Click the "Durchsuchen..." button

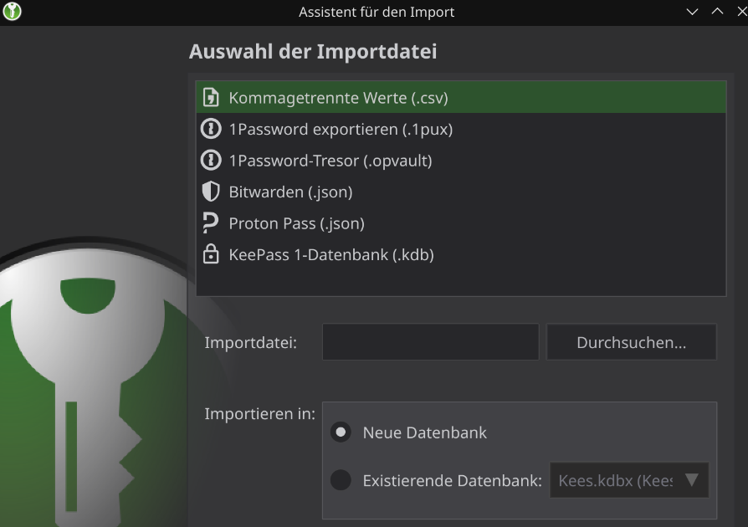(x=631, y=342)
